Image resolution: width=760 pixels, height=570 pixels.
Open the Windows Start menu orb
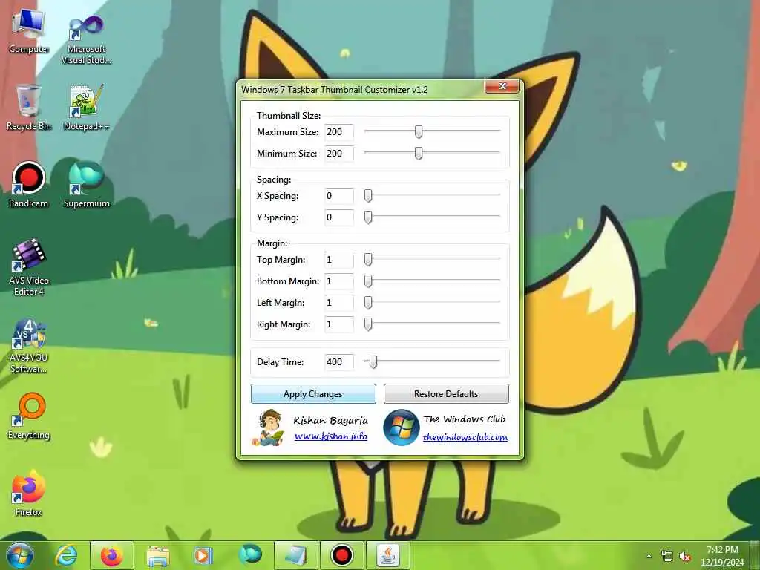coord(20,555)
